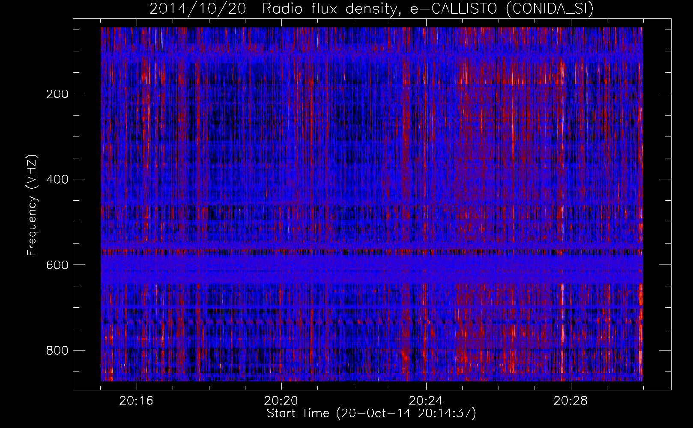Click the 600 frequency tick label
This screenshot has height=428, width=693.
pos(57,265)
